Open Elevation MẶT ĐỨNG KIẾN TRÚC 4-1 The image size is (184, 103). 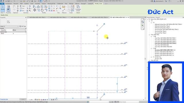pyautogui.click(x=164, y=52)
